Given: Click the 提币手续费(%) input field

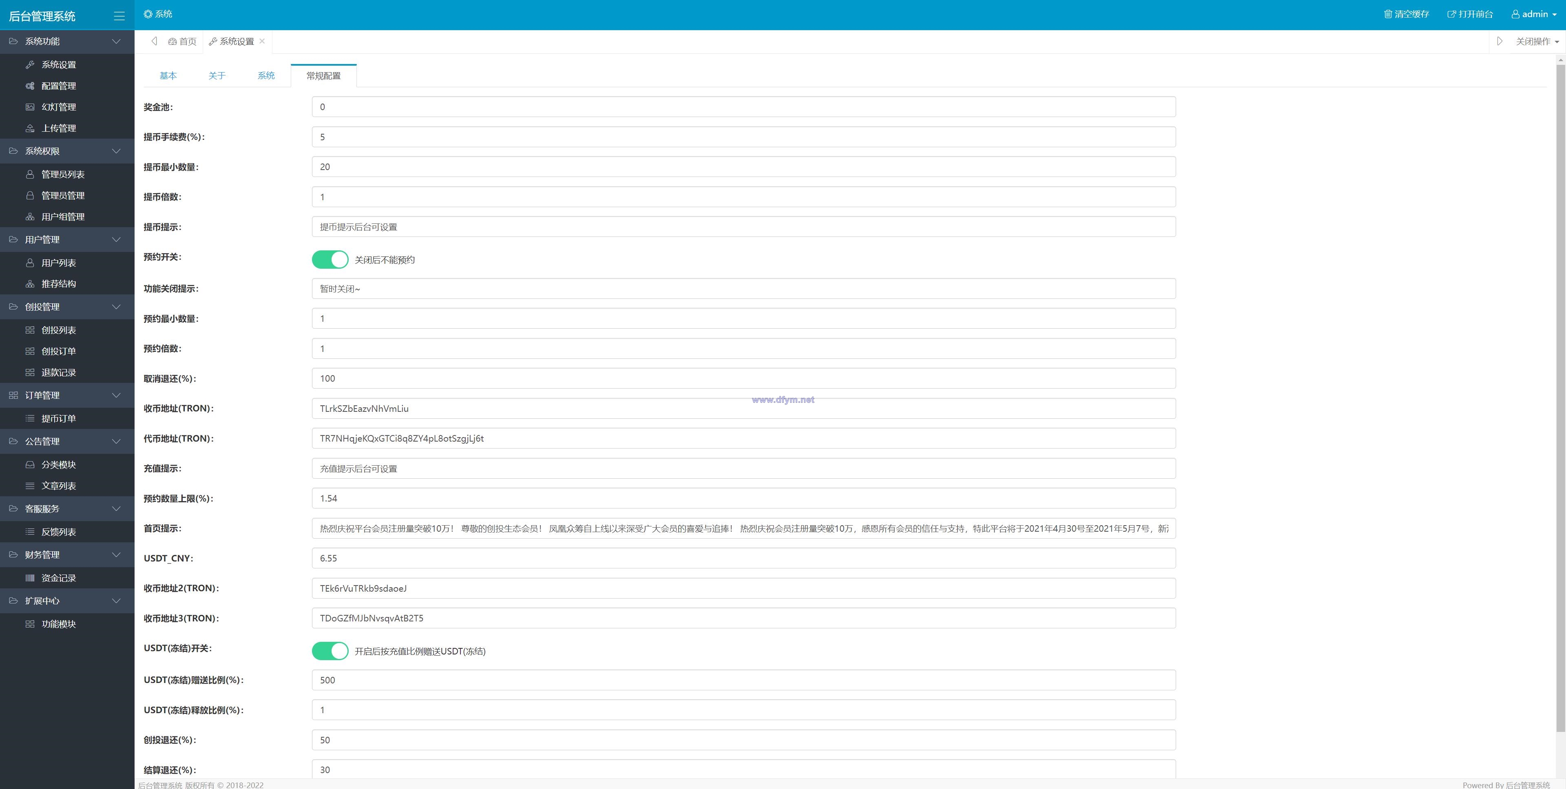Looking at the screenshot, I should click(743, 137).
